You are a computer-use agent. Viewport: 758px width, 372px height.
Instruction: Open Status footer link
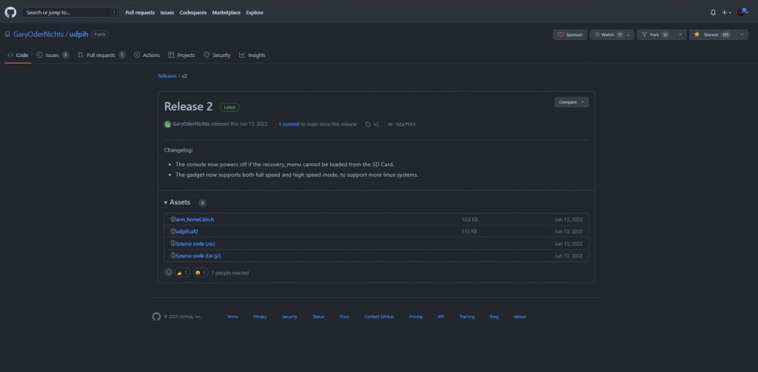(318, 317)
